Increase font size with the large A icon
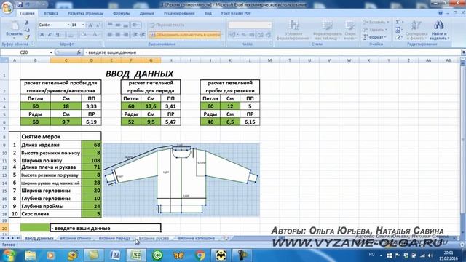 click(90, 25)
